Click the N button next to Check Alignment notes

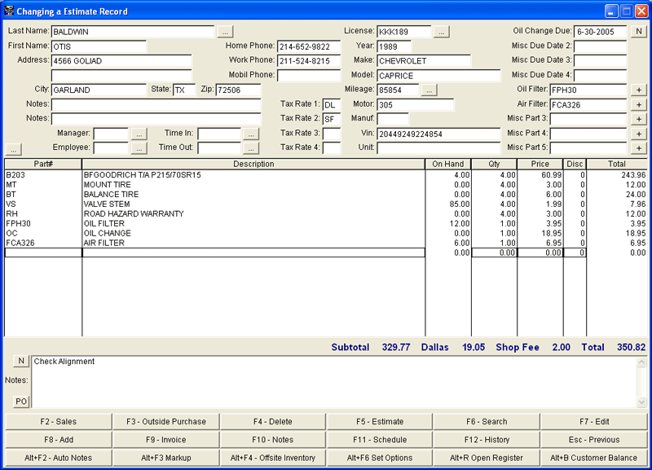tap(20, 360)
